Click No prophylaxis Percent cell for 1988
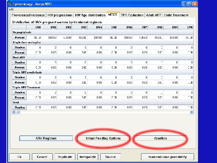 tap(156, 37)
